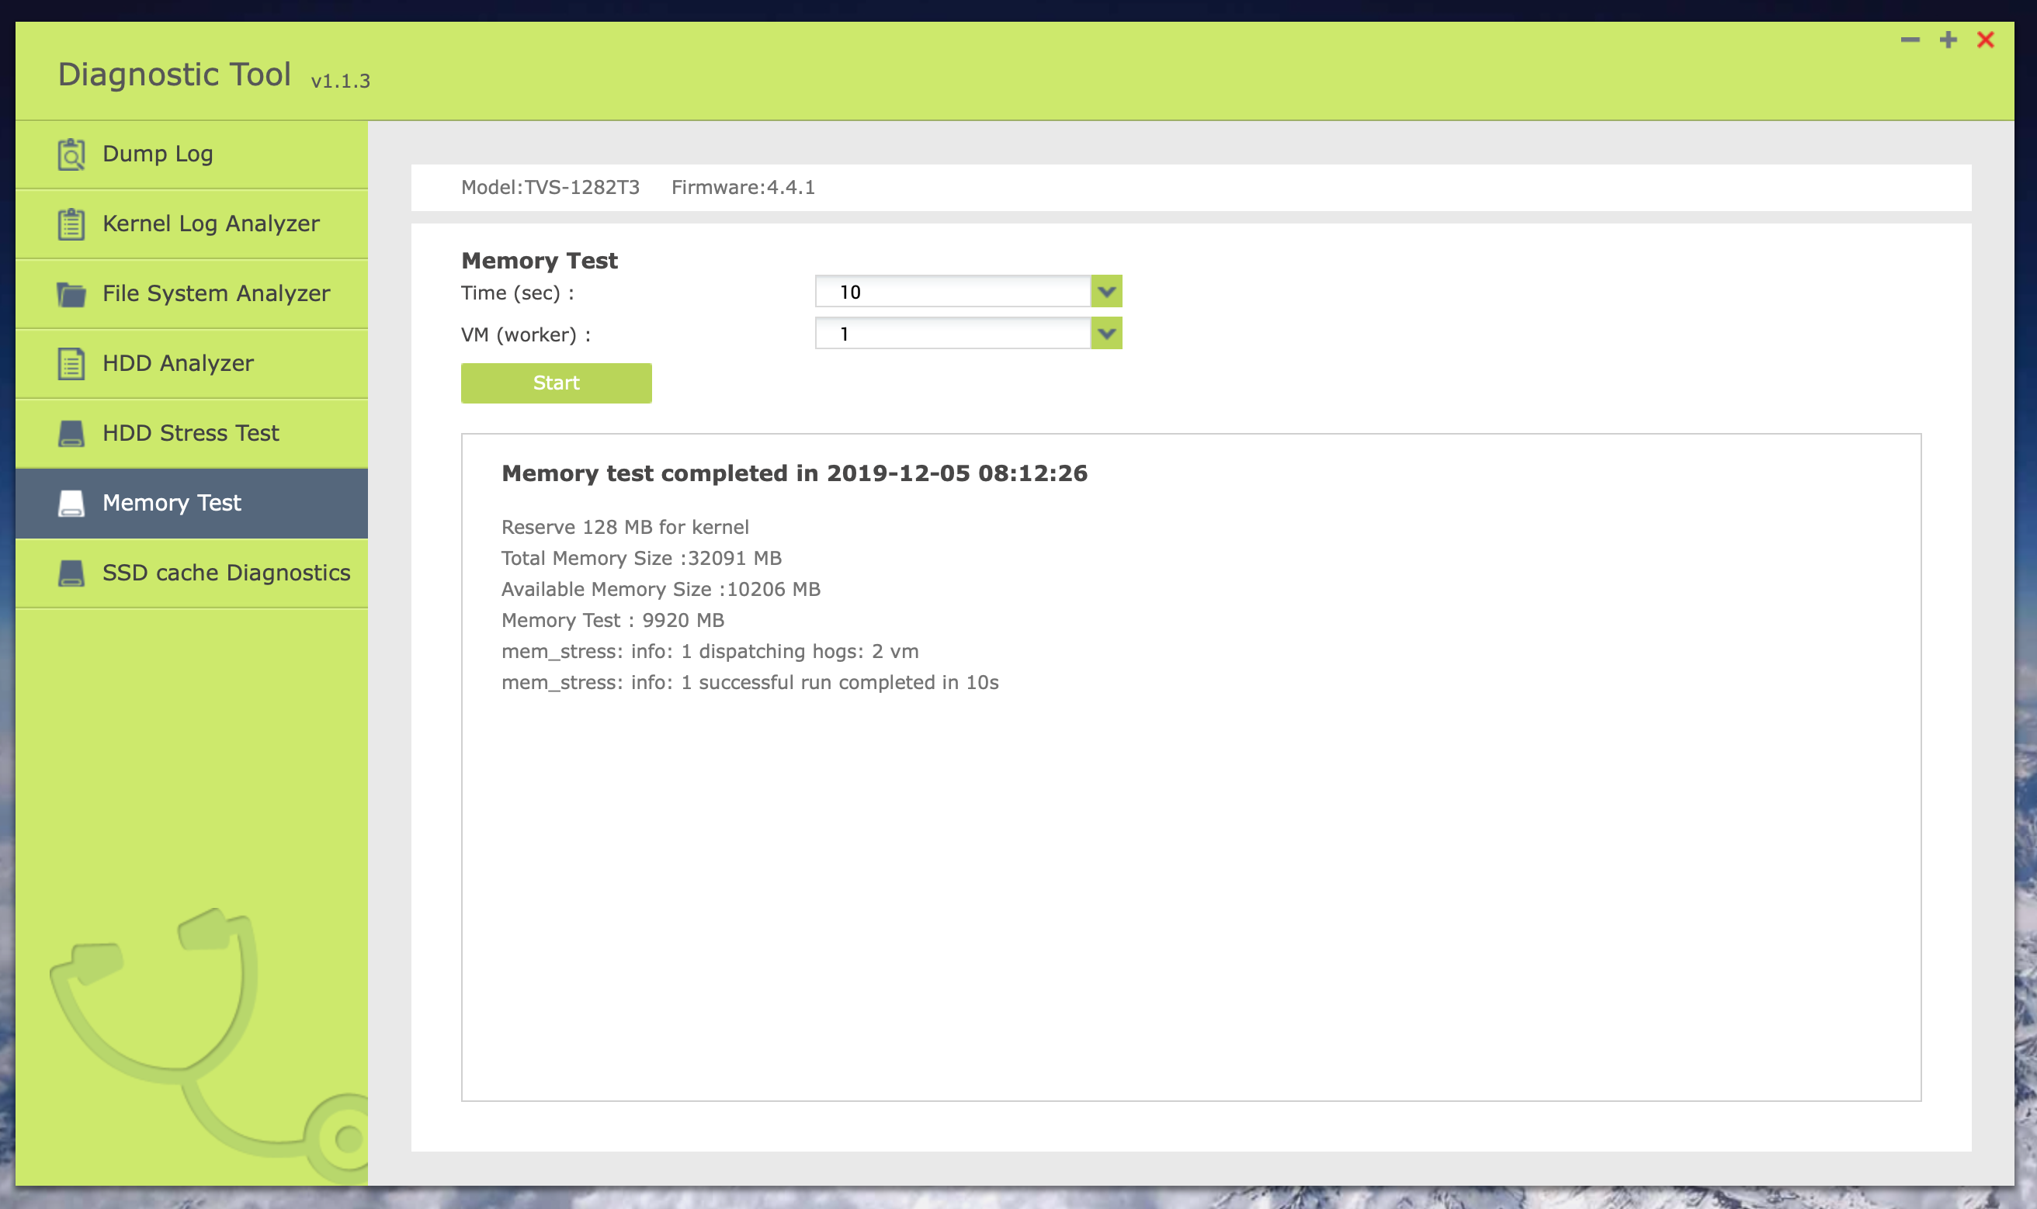Go to File System Analyzer
The width and height of the screenshot is (2037, 1209).
point(216,294)
